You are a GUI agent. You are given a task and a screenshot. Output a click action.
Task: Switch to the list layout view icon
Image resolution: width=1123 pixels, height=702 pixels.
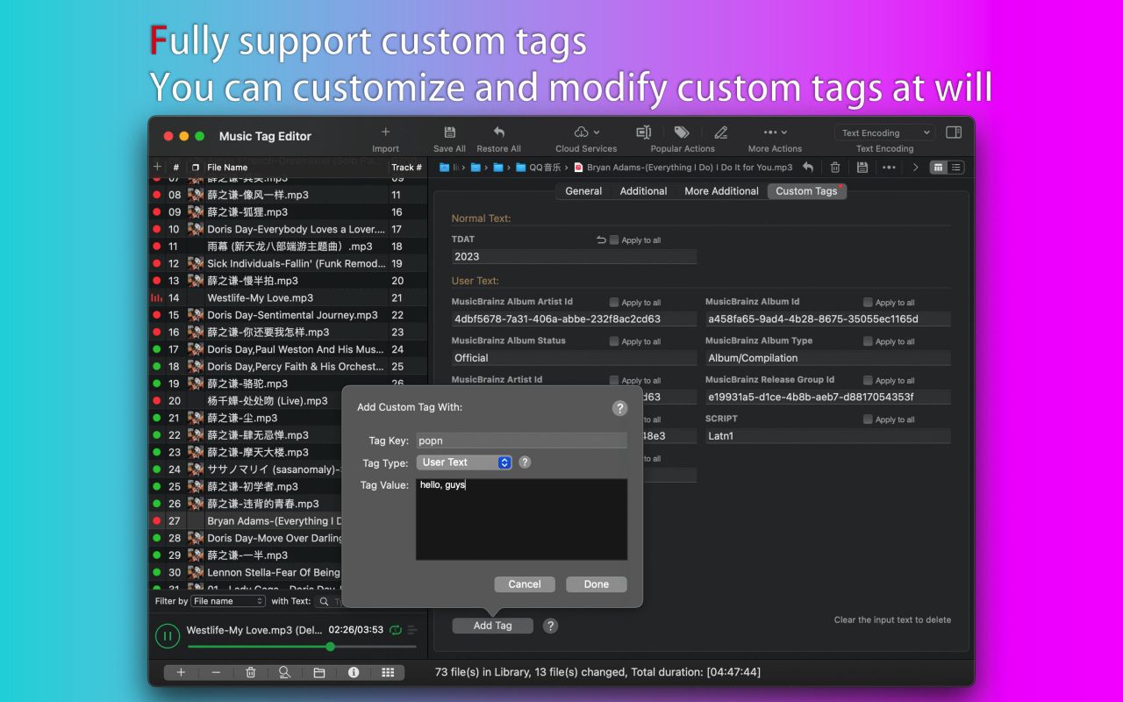(x=956, y=167)
